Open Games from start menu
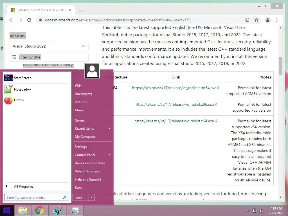 click(80, 120)
